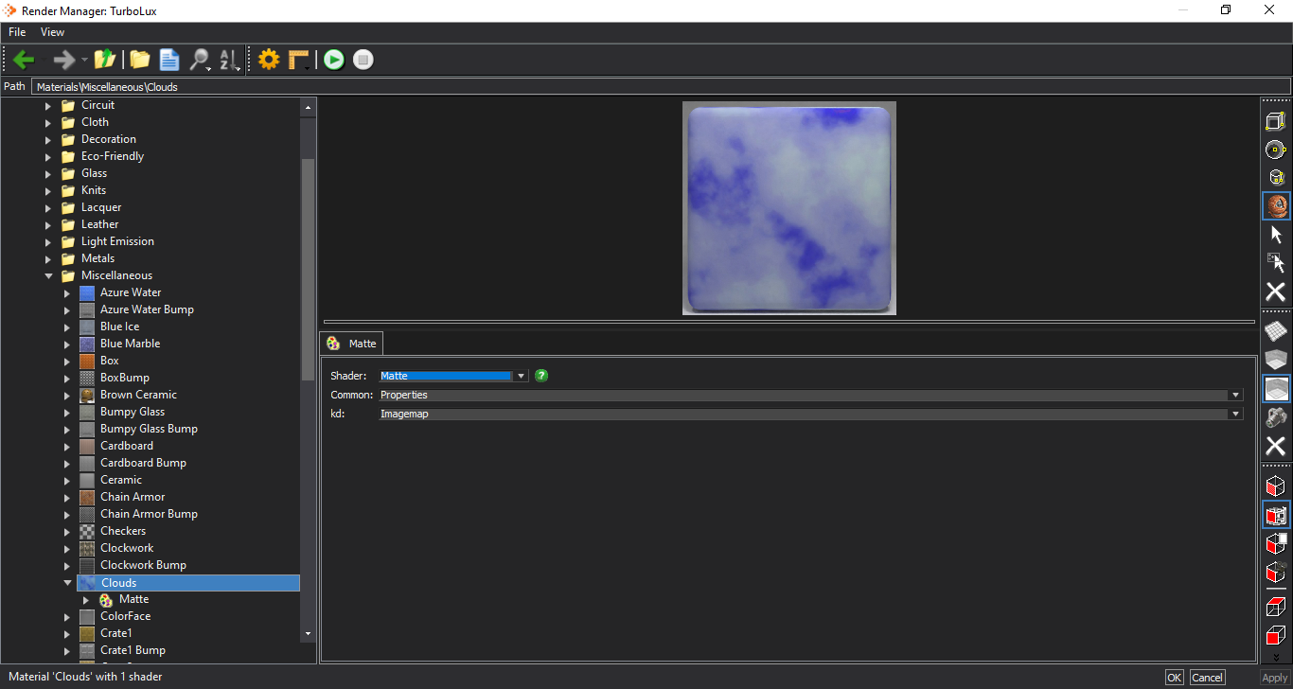Stop rendering with the stop button
Viewport: 1293px width, 689px height.
click(363, 60)
